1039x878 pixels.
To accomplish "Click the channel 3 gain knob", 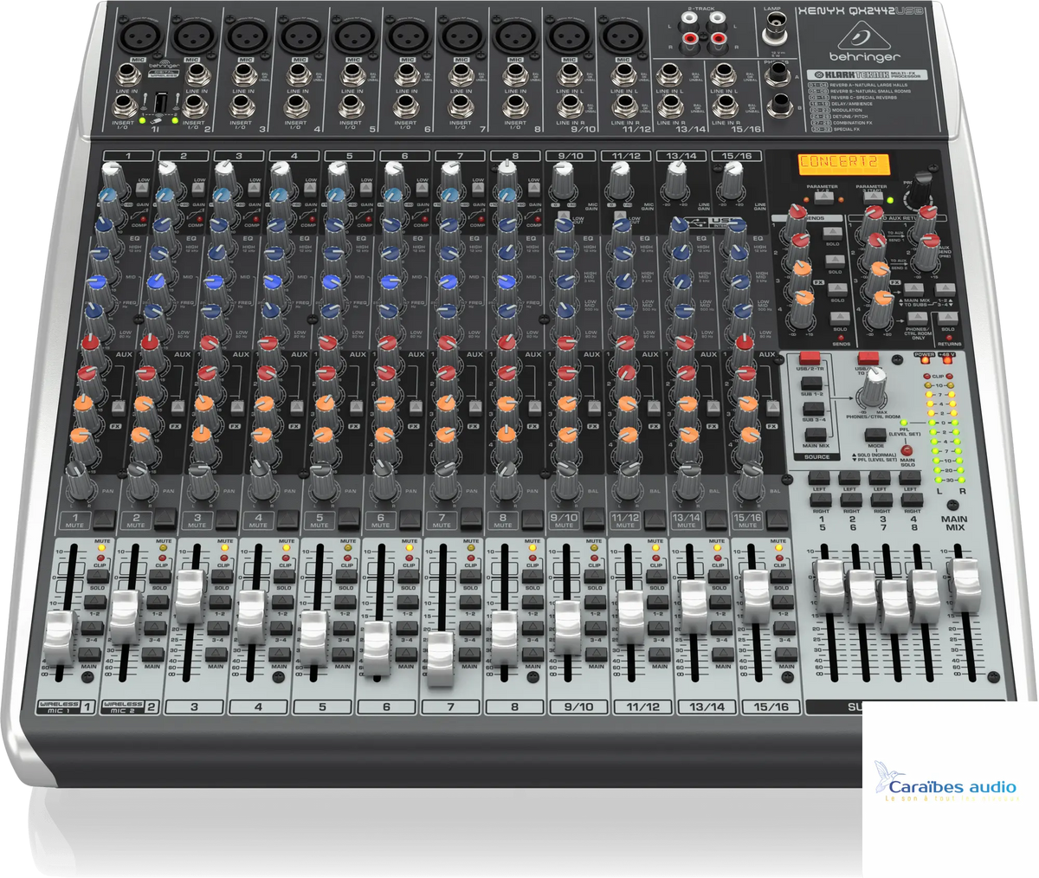I will coord(225,180).
